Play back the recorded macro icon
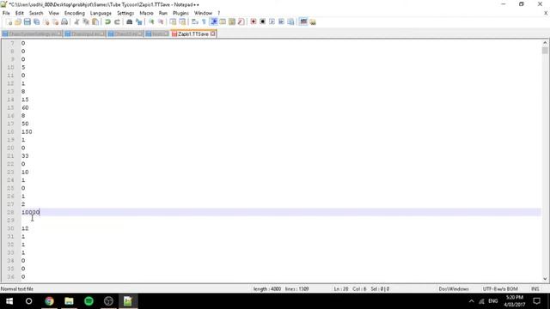The height and width of the screenshot is (309, 550). [272, 22]
